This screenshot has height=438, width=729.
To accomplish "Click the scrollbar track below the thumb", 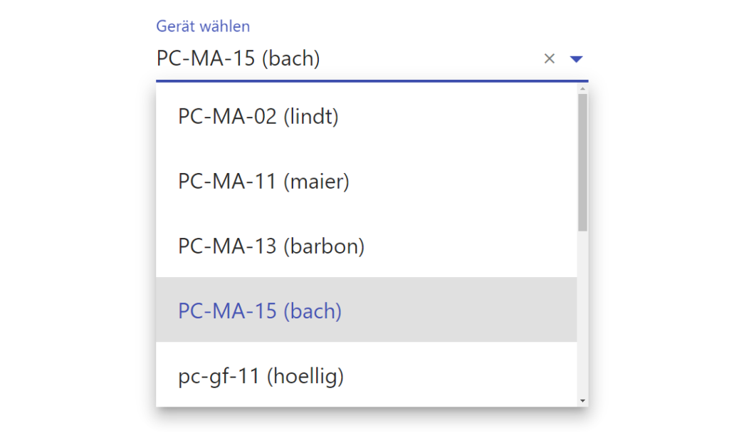I will pos(583,313).
